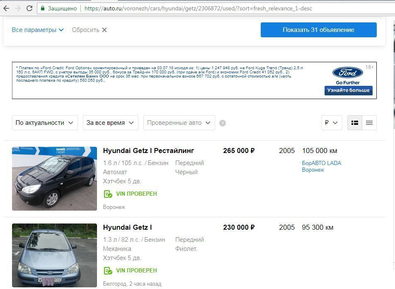The image size is (395, 289).
Task: Click the Go Further slogan text
Action: coord(348,83)
